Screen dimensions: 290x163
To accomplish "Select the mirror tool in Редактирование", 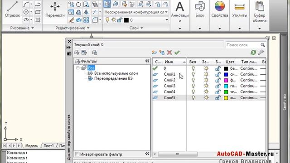I will pyautogui.click(x=86, y=12).
